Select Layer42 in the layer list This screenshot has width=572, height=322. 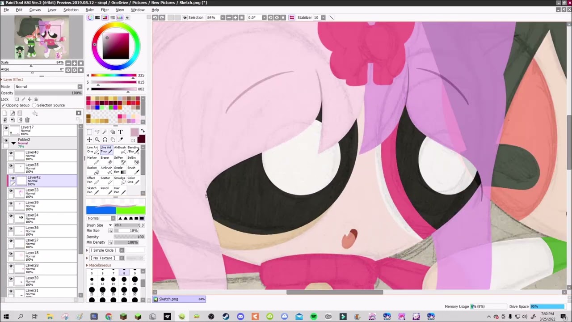42,180
